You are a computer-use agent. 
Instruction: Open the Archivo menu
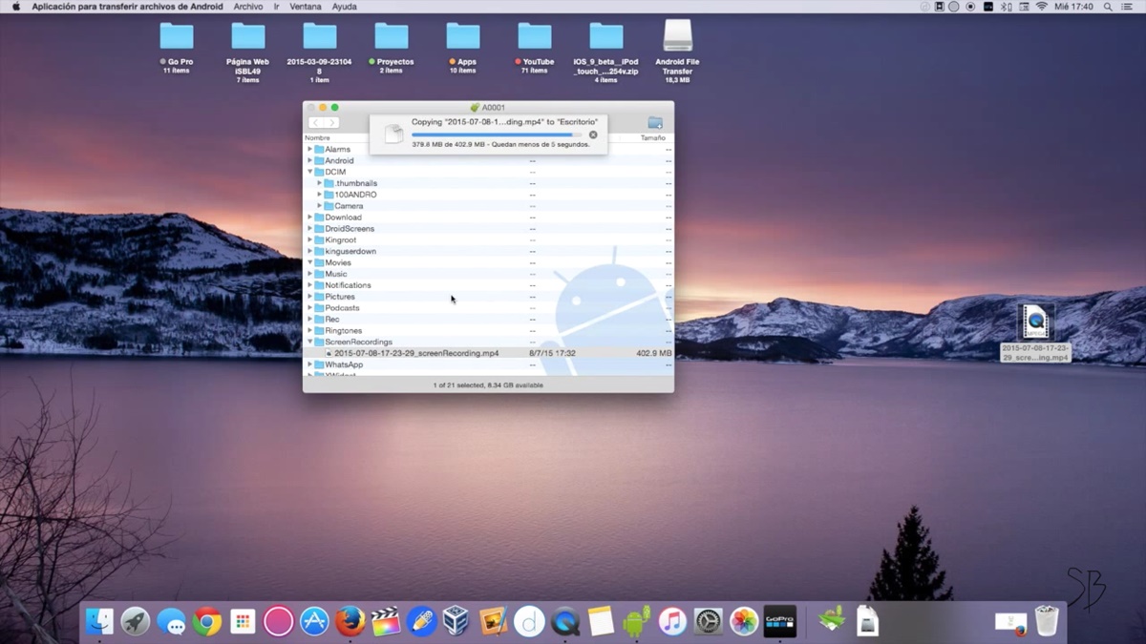point(248,6)
